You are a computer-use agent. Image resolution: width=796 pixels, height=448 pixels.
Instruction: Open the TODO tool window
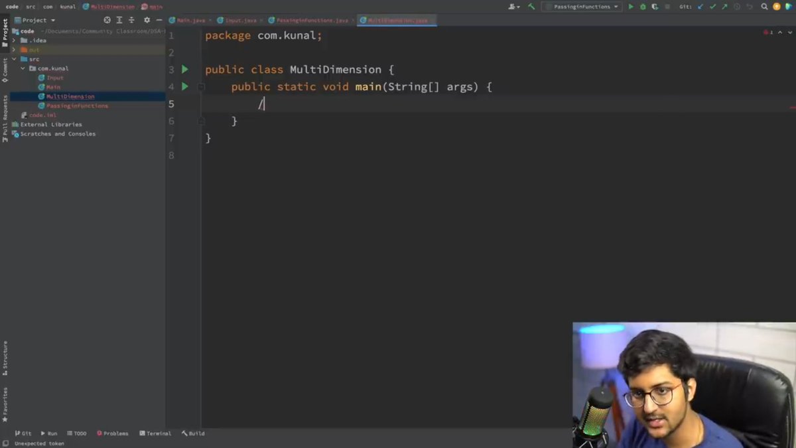coord(76,433)
